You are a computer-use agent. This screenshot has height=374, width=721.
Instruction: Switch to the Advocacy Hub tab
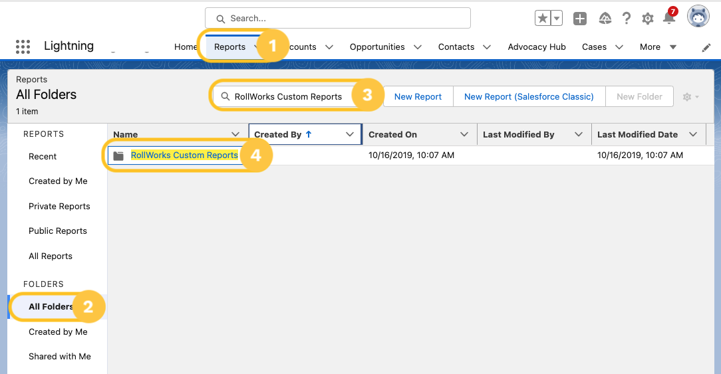536,47
